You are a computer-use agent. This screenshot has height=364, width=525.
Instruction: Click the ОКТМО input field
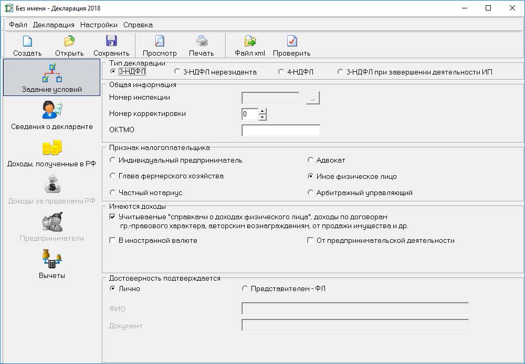pos(280,130)
